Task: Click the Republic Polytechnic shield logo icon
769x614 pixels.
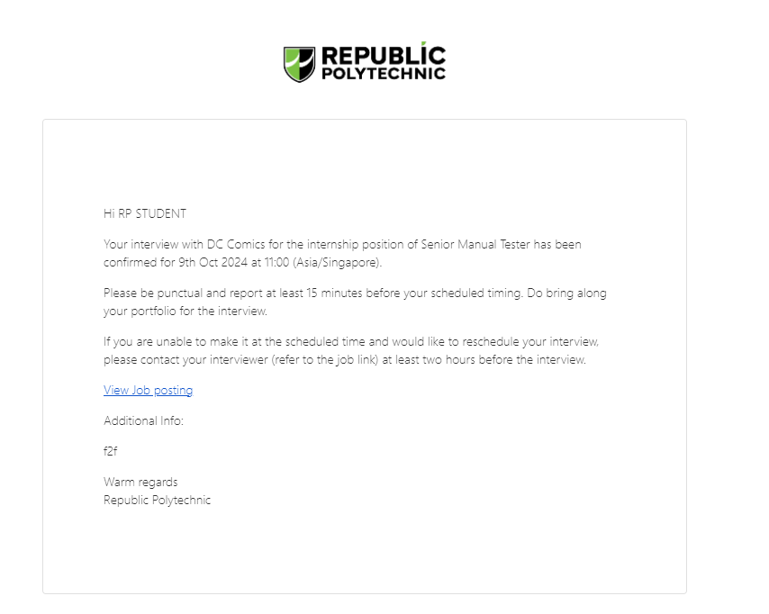Action: click(299, 64)
